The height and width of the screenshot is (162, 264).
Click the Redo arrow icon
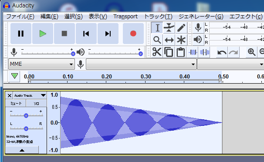point(234,52)
